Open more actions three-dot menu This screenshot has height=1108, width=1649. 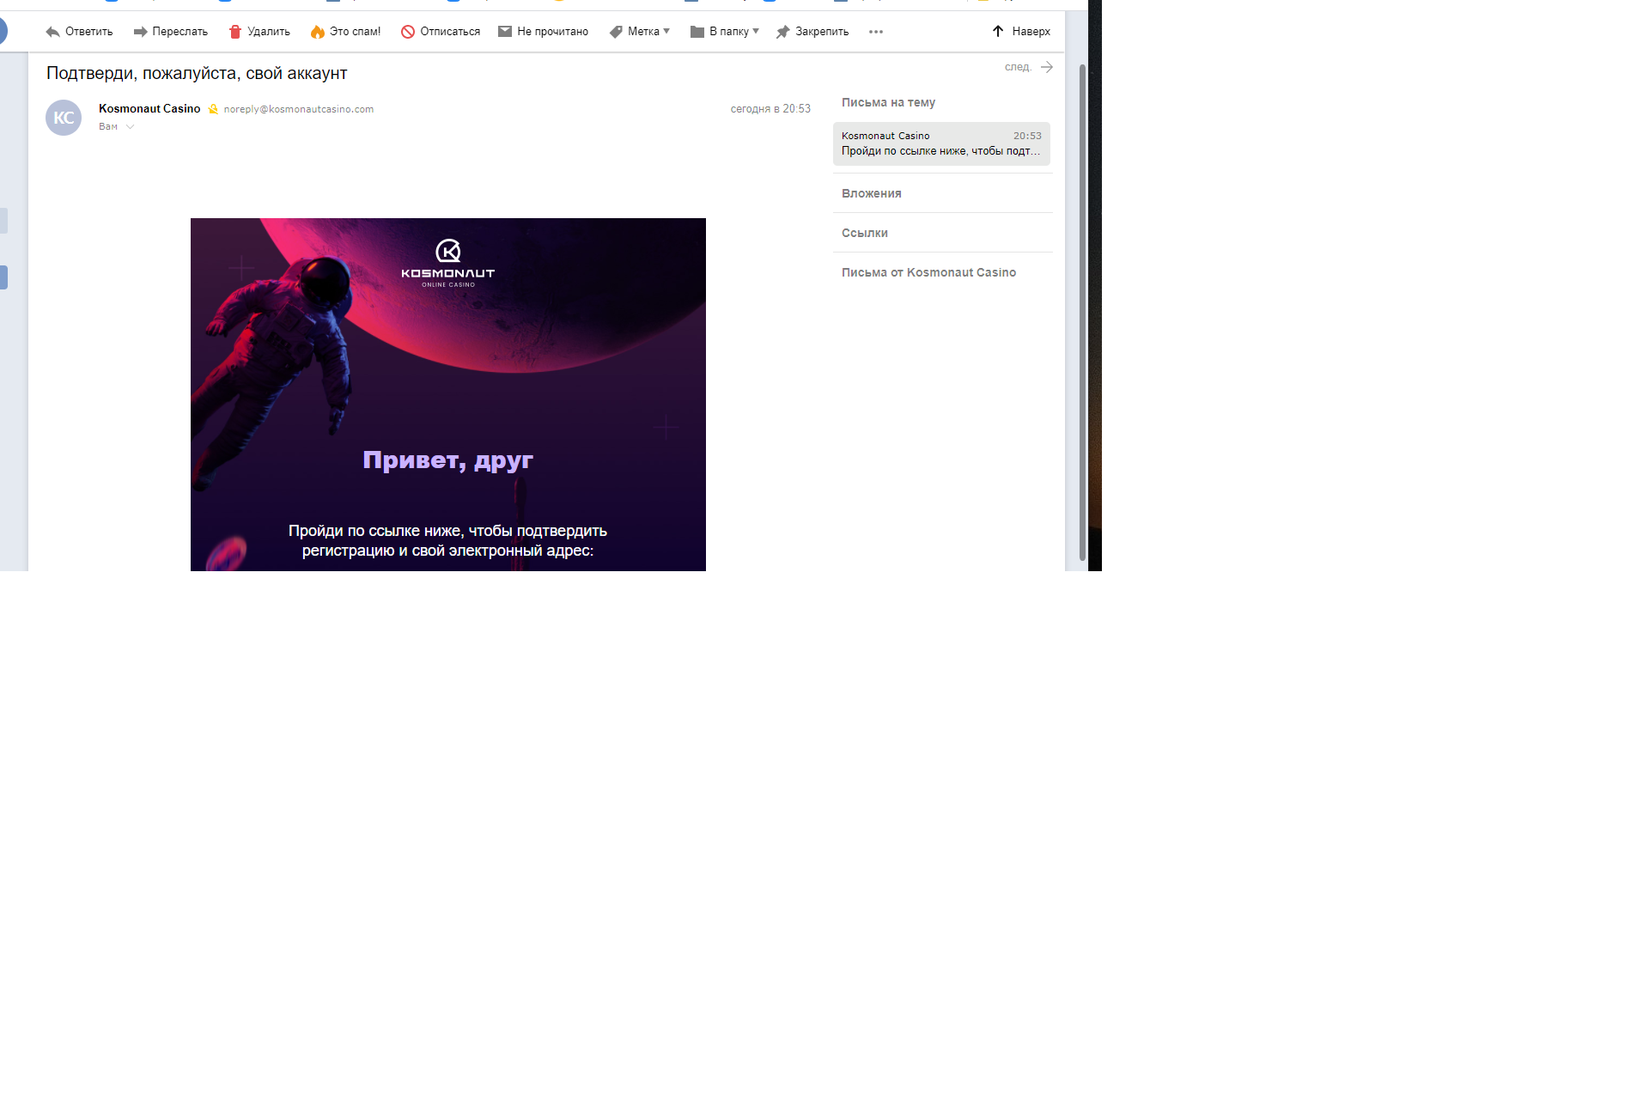(x=876, y=32)
